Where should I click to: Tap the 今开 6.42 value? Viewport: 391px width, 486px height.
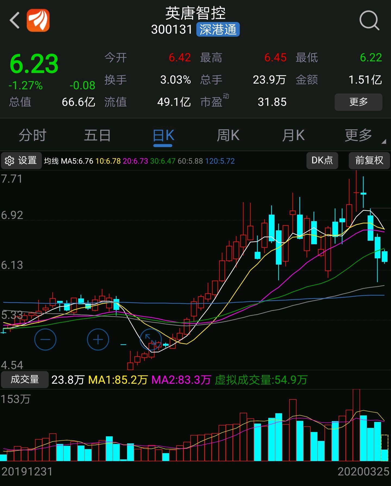point(180,58)
